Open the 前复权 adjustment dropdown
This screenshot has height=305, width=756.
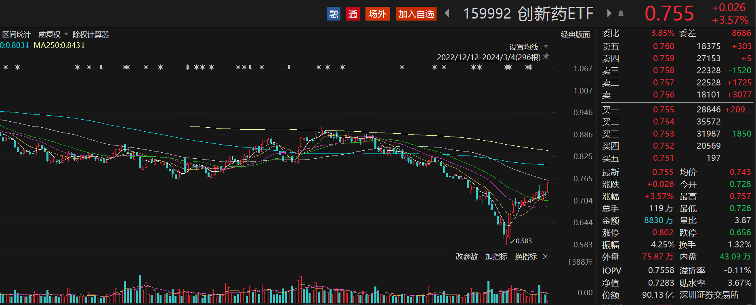[66, 34]
